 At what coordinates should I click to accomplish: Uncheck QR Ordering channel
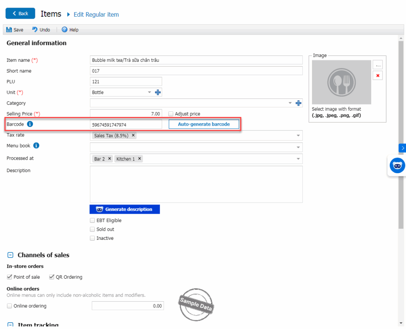tap(52, 277)
